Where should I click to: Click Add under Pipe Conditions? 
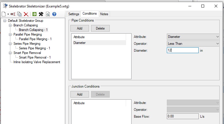pos(80,28)
